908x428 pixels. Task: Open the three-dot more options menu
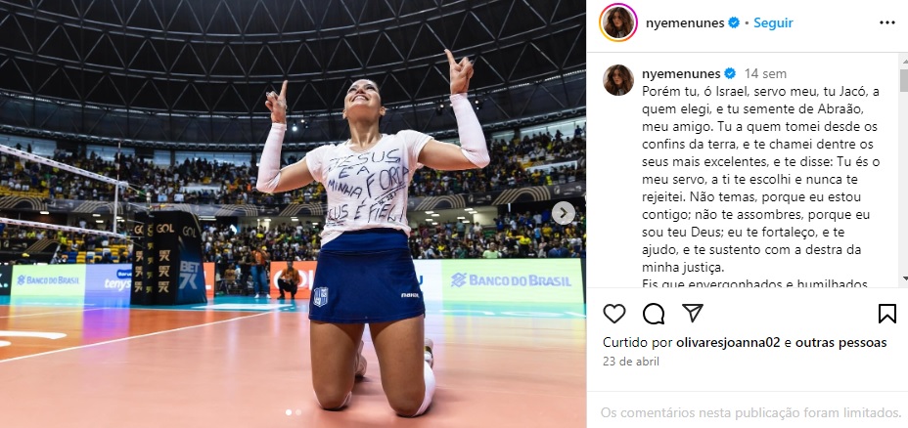[887, 22]
